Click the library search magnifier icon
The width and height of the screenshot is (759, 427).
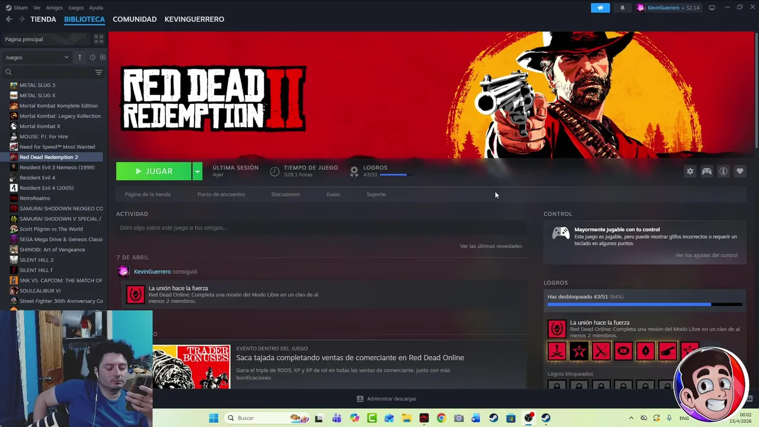pos(8,72)
